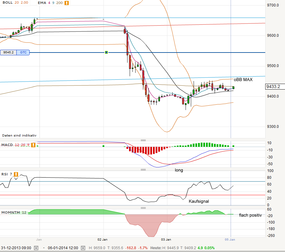
Task: Open MOMNTM 12 indicator label
Action: (14, 212)
